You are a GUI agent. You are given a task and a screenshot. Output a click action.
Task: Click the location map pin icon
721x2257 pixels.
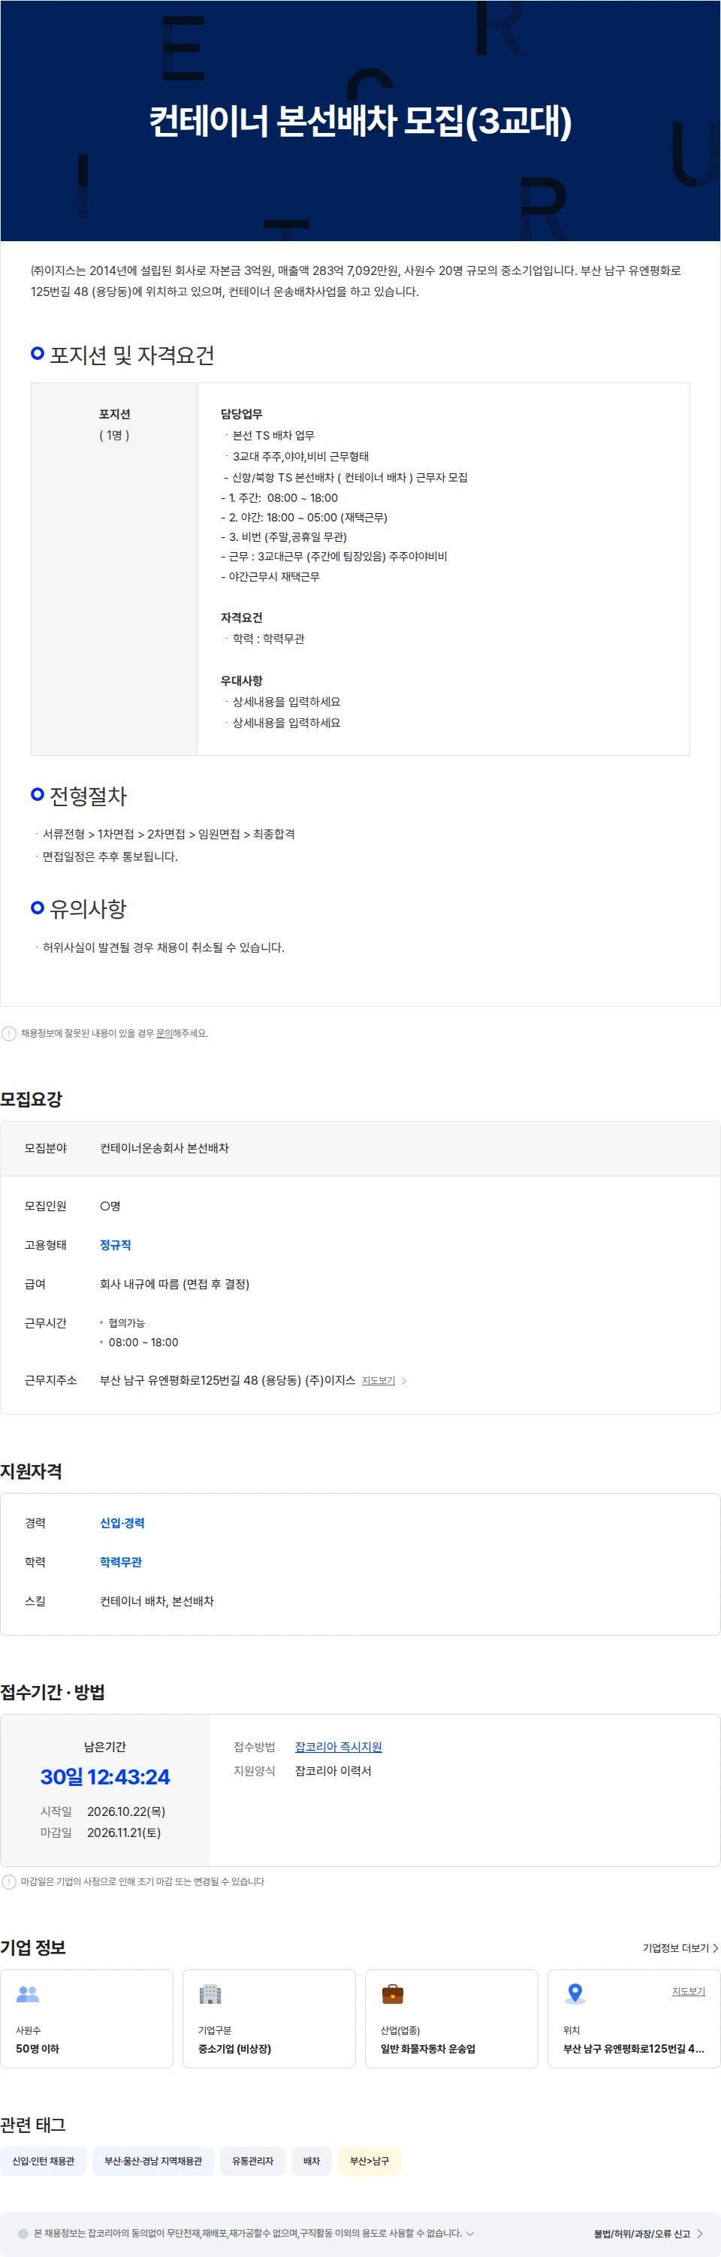tap(575, 1994)
